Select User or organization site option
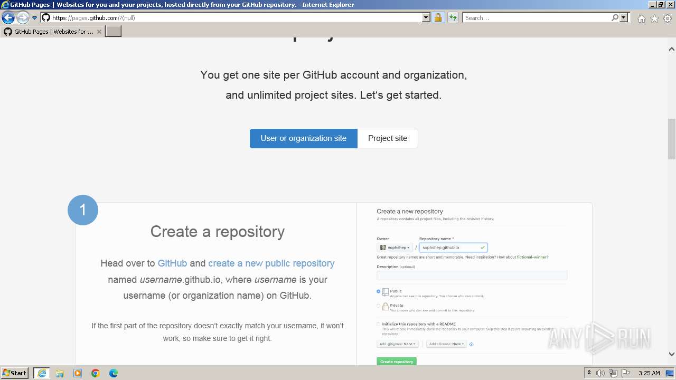This screenshot has width=676, height=380. click(304, 138)
